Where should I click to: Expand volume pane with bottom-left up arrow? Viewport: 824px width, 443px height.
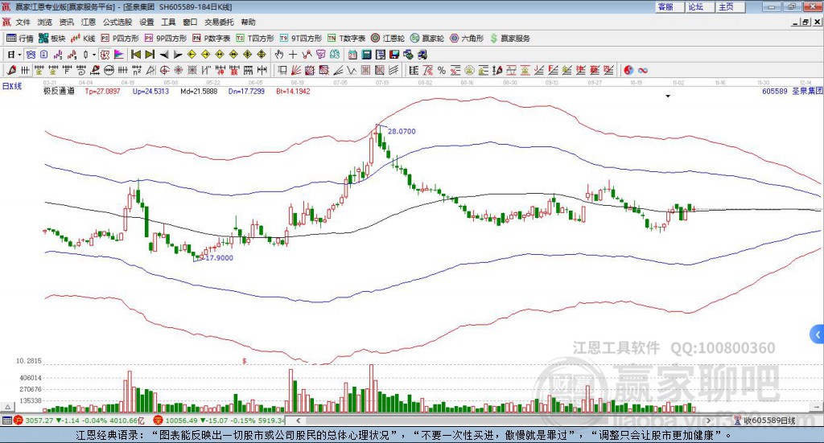click(7, 407)
